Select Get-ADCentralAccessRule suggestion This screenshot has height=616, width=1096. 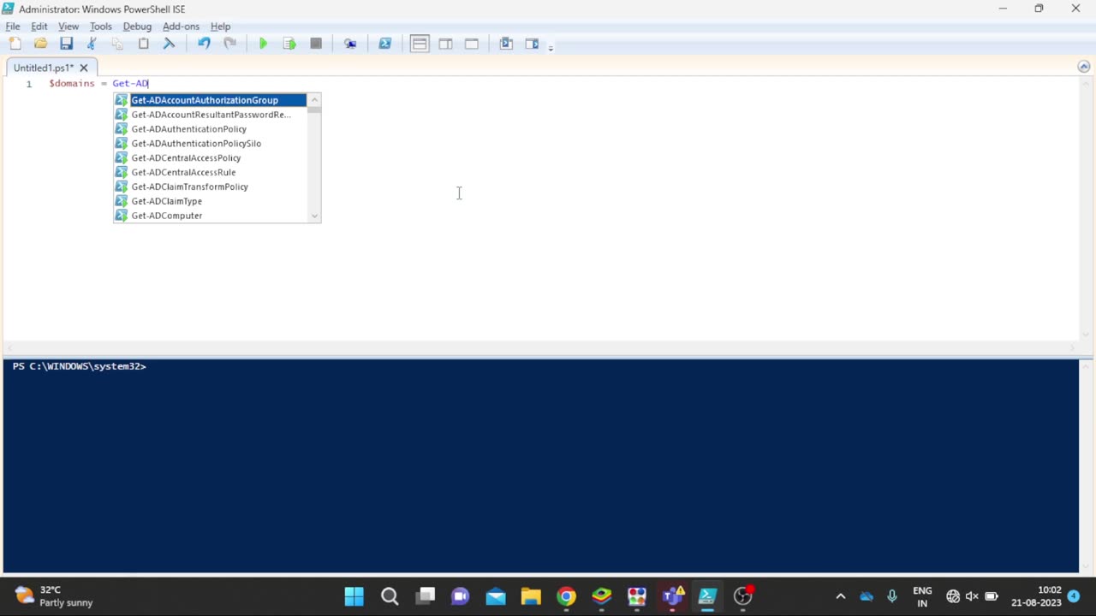pos(211,172)
